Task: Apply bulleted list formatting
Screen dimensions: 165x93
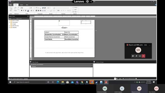Action: click(43, 11)
